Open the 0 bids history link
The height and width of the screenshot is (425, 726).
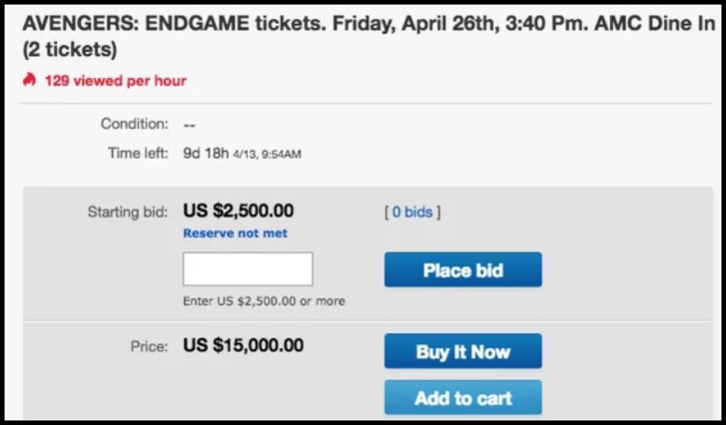coord(413,212)
